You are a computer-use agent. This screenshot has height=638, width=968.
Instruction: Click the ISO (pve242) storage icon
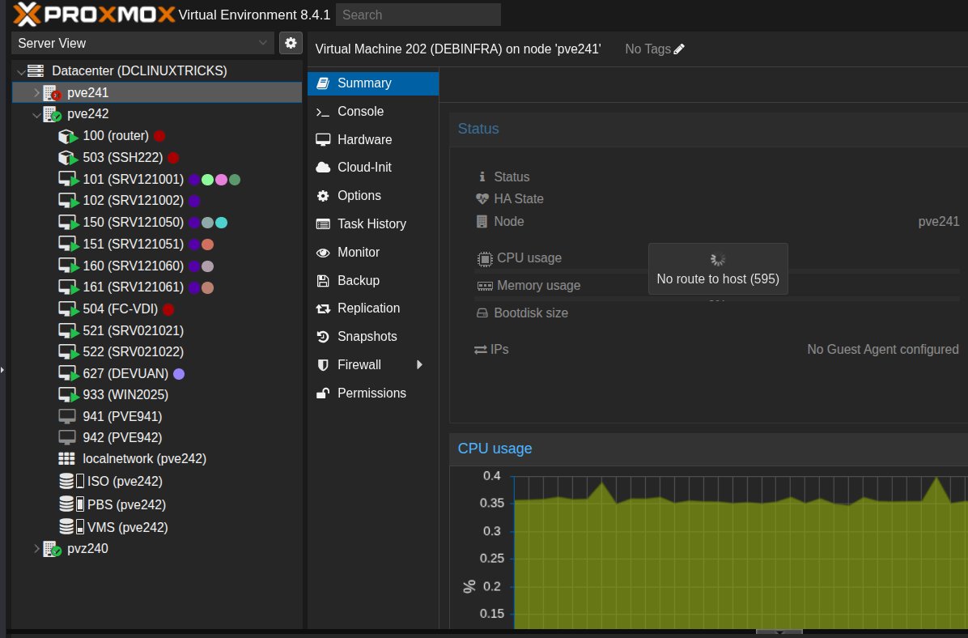(71, 481)
